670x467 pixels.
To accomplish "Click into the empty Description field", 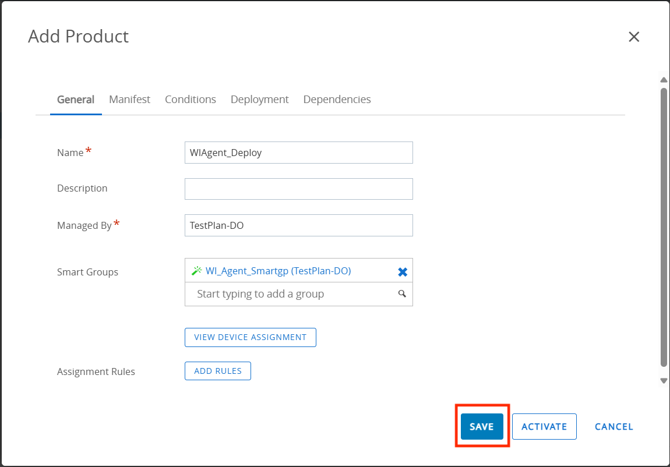I will pyautogui.click(x=298, y=189).
